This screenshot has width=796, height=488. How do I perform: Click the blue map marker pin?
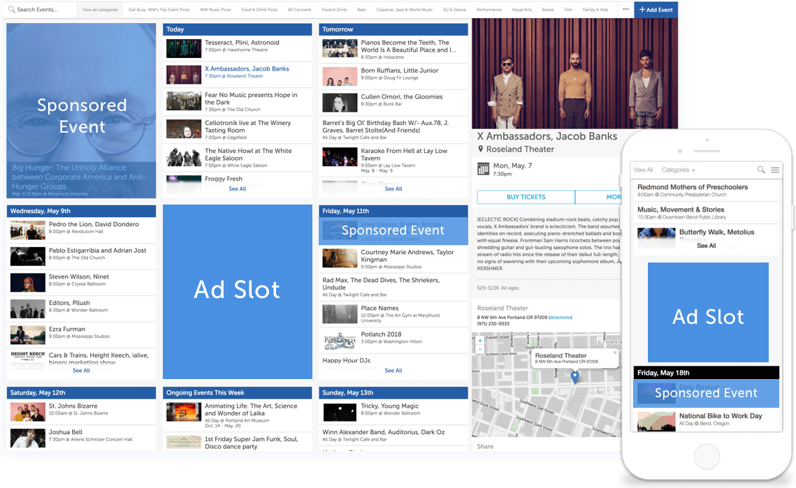[575, 376]
